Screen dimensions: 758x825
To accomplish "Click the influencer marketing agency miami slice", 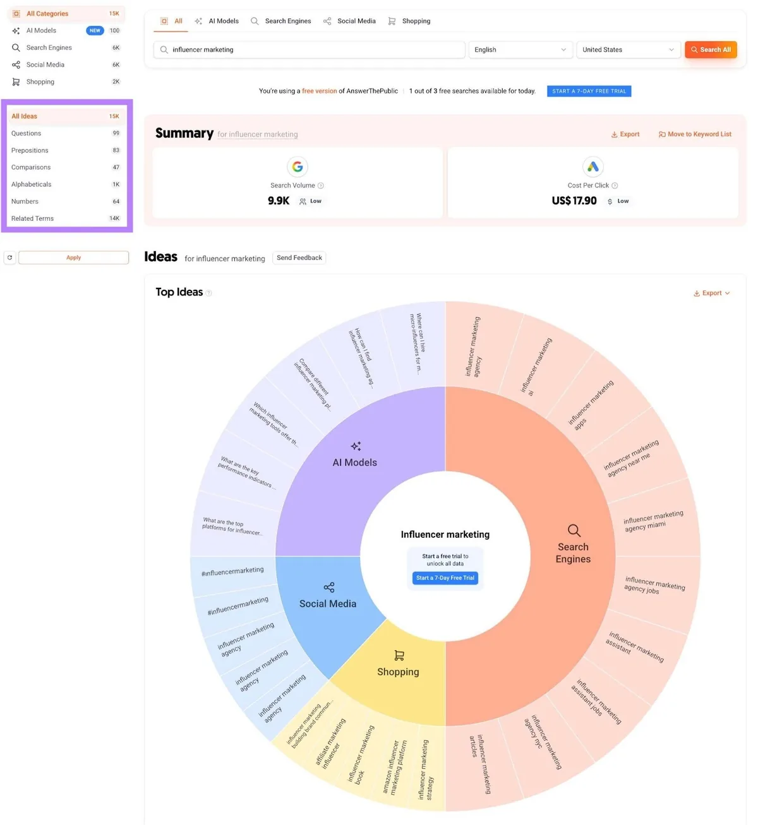I will [654, 521].
